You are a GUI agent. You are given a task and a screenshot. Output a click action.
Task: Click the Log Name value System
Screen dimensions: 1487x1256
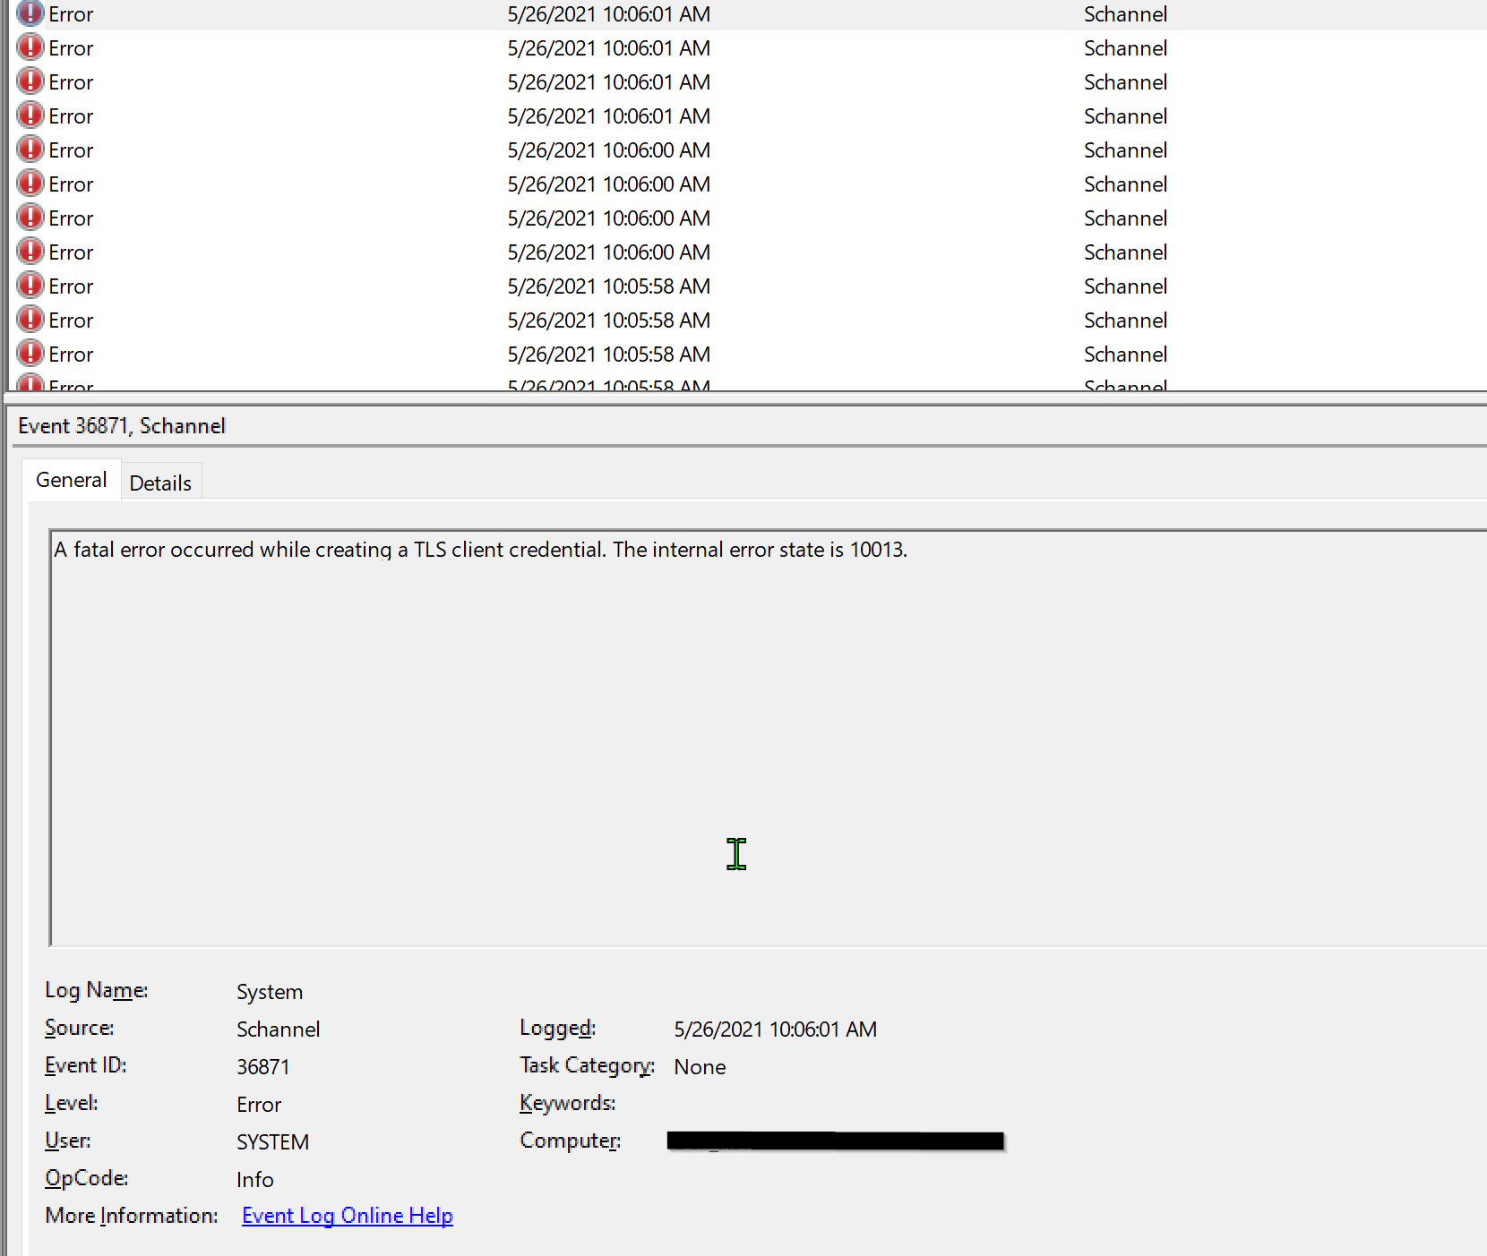[269, 991]
